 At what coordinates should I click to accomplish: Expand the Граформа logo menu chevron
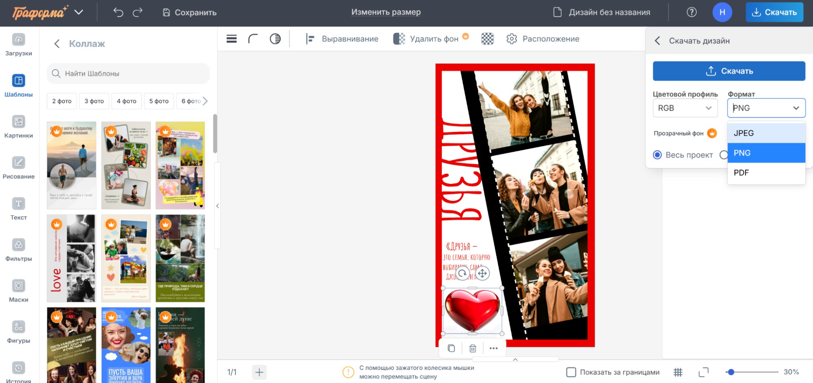[79, 12]
